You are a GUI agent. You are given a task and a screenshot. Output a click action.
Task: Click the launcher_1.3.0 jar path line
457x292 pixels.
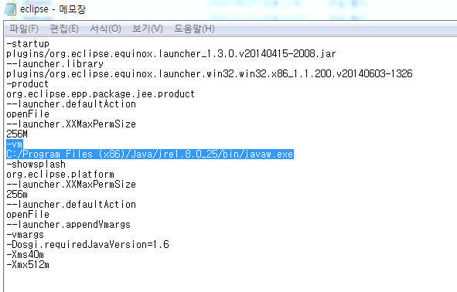pos(171,54)
